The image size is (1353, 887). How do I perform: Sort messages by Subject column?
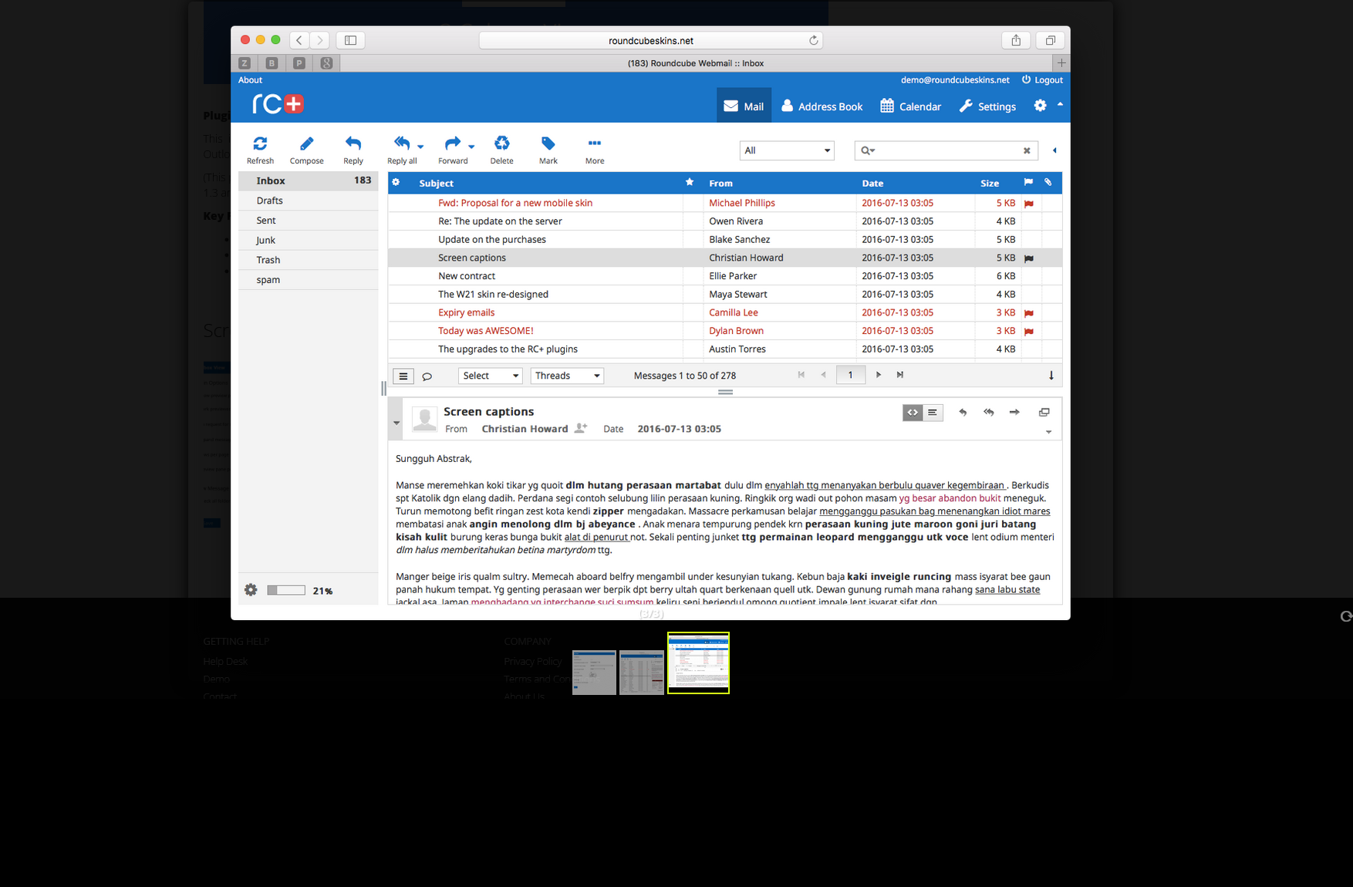pos(436,184)
